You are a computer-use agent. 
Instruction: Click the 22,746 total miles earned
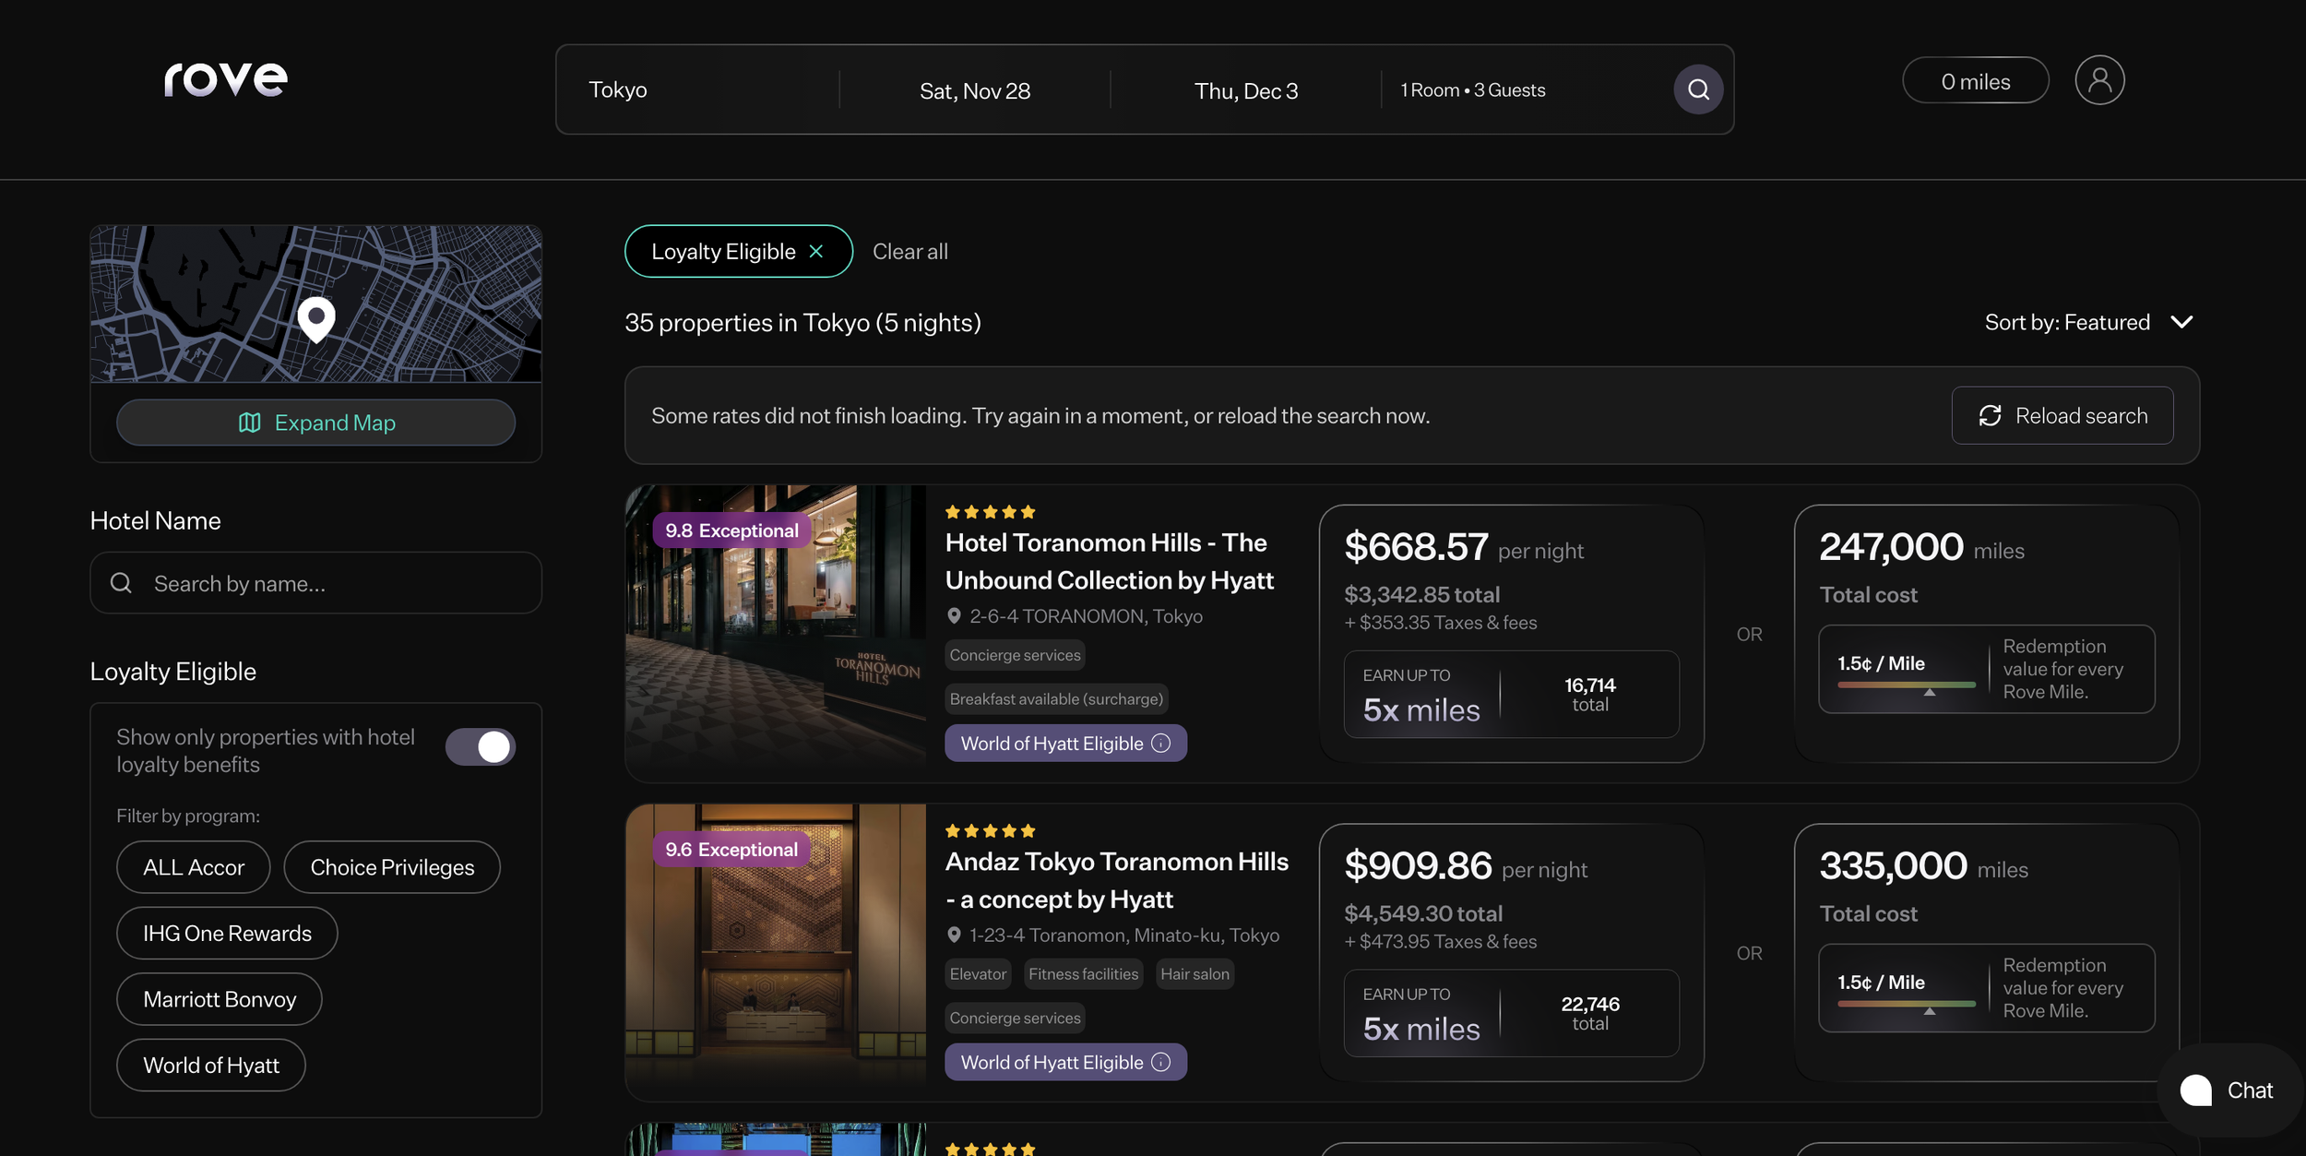point(1590,1014)
